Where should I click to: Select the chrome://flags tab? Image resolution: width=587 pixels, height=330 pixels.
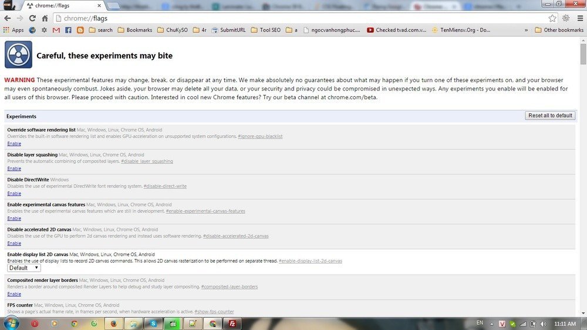(x=62, y=6)
